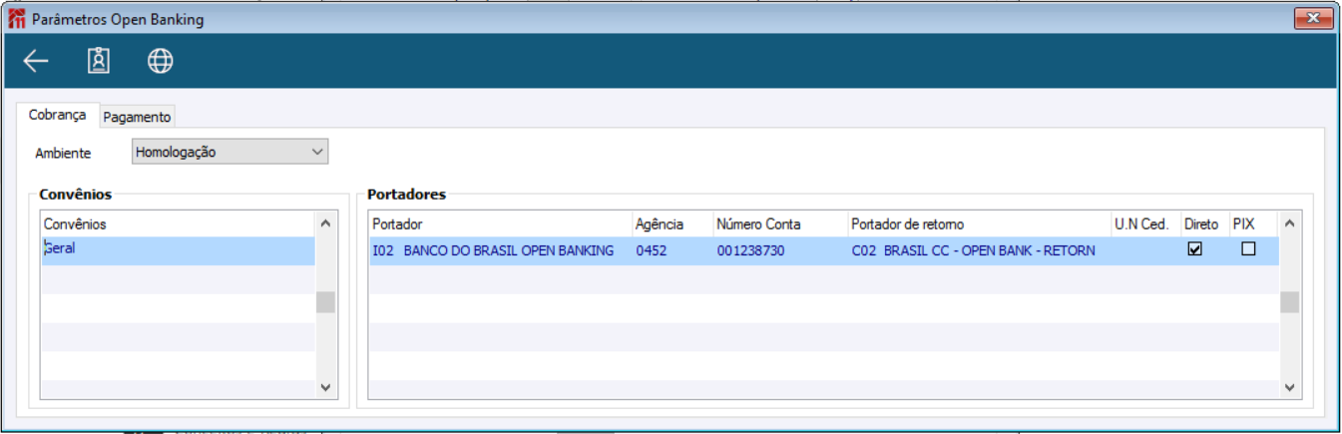The height and width of the screenshot is (434, 1342).
Task: Click Portadores grid scroll down arrow
Action: pos(1290,387)
